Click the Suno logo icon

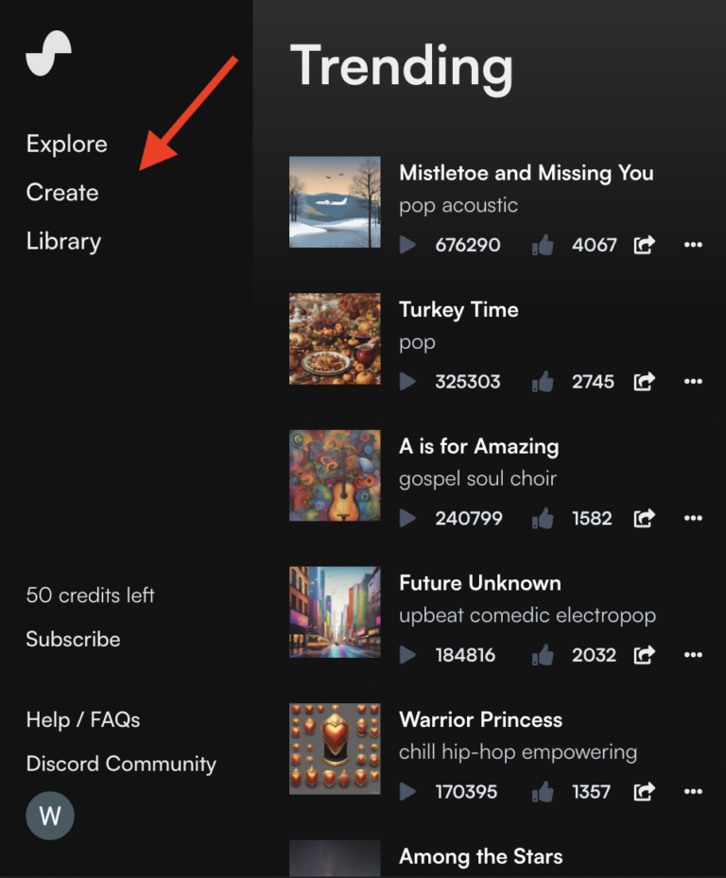[x=49, y=53]
